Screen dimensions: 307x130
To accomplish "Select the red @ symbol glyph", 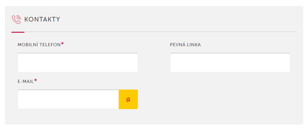I will coord(128,100).
